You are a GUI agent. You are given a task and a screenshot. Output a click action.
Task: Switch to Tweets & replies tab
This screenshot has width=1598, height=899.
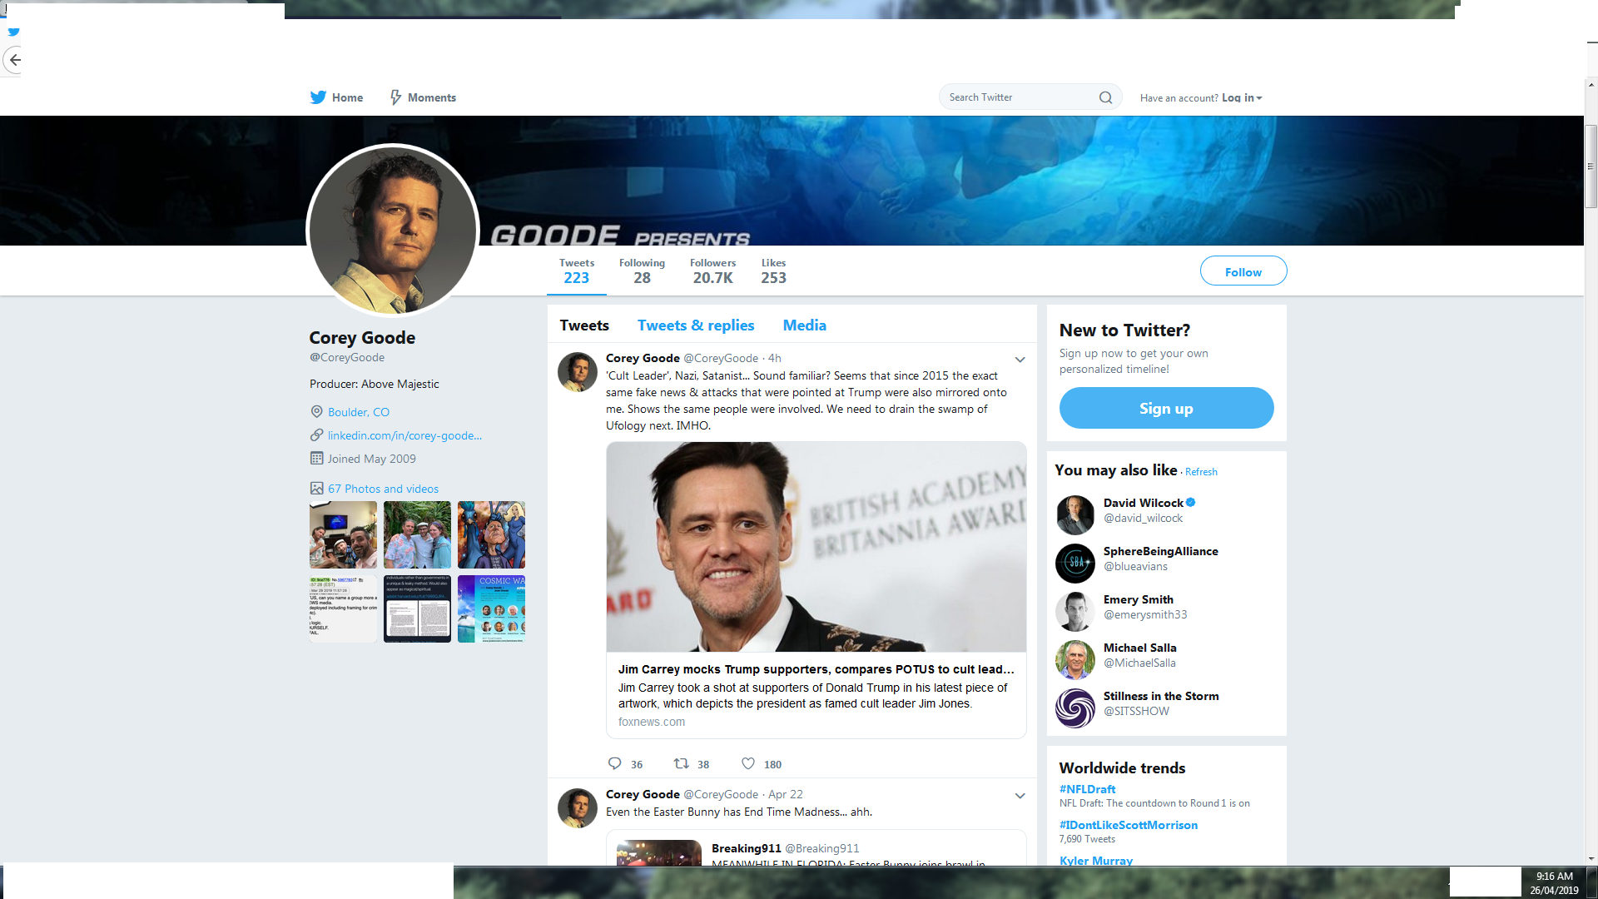pos(696,325)
